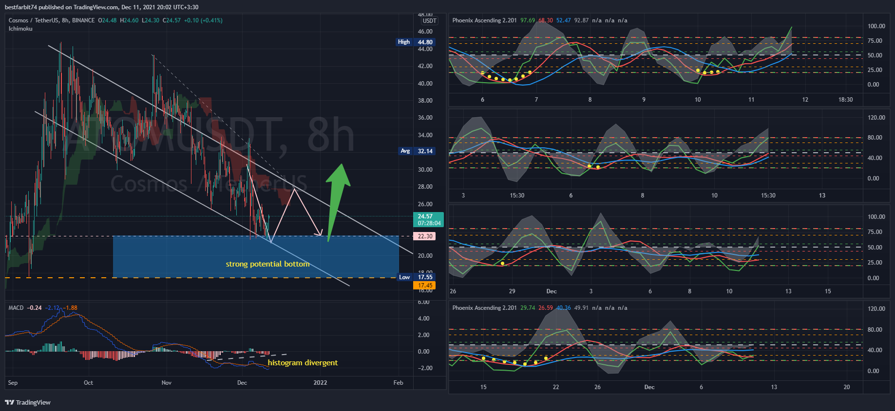Viewport: 895px width, 411px height.
Task: Click 12 on the top Phoenix time axis
Action: click(805, 100)
